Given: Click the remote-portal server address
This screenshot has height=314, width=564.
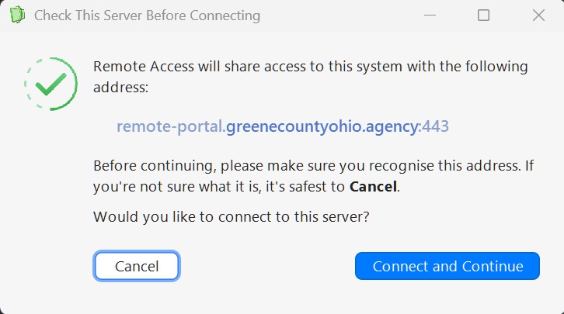Looking at the screenshot, I should (x=283, y=126).
